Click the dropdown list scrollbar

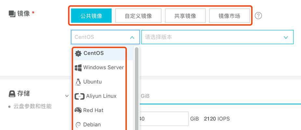click(x=137, y=88)
